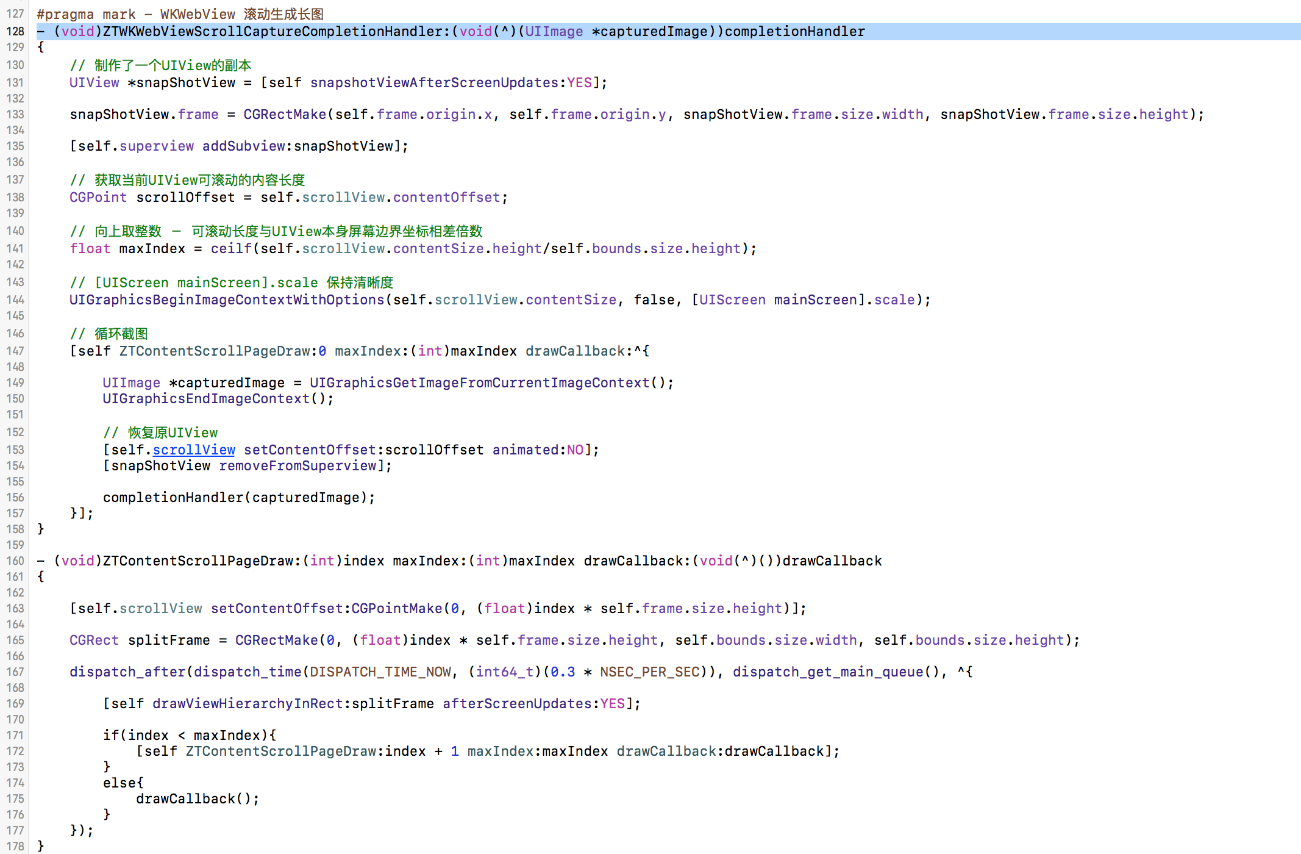Click ZTWKWebViewScrollCaptureCompletionHandler method name

coord(273,31)
